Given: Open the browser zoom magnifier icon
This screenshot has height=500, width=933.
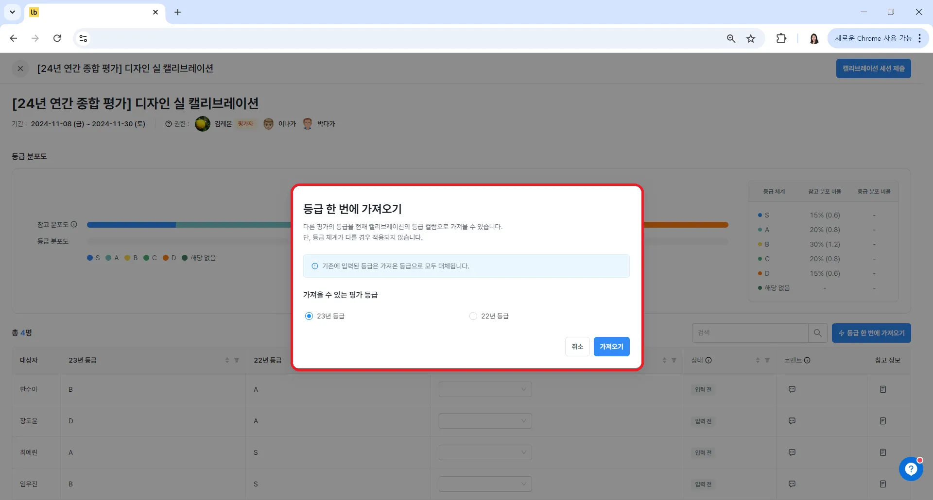Looking at the screenshot, I should (x=731, y=38).
